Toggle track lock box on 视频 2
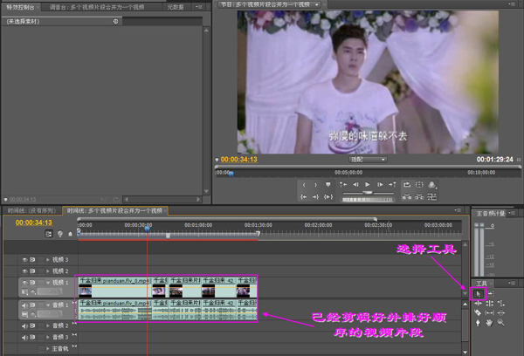This screenshot has width=524, height=356. click(41, 270)
